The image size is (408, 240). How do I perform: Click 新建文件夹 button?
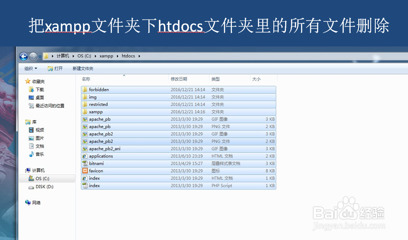pos(83,68)
